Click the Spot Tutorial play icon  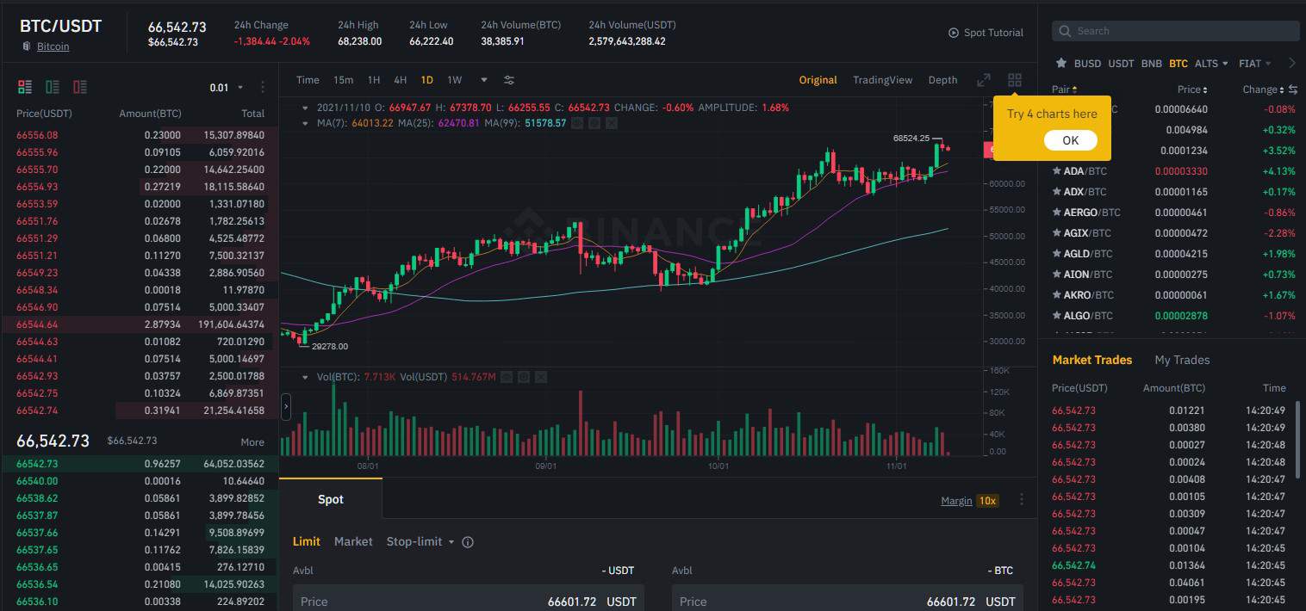pos(954,33)
